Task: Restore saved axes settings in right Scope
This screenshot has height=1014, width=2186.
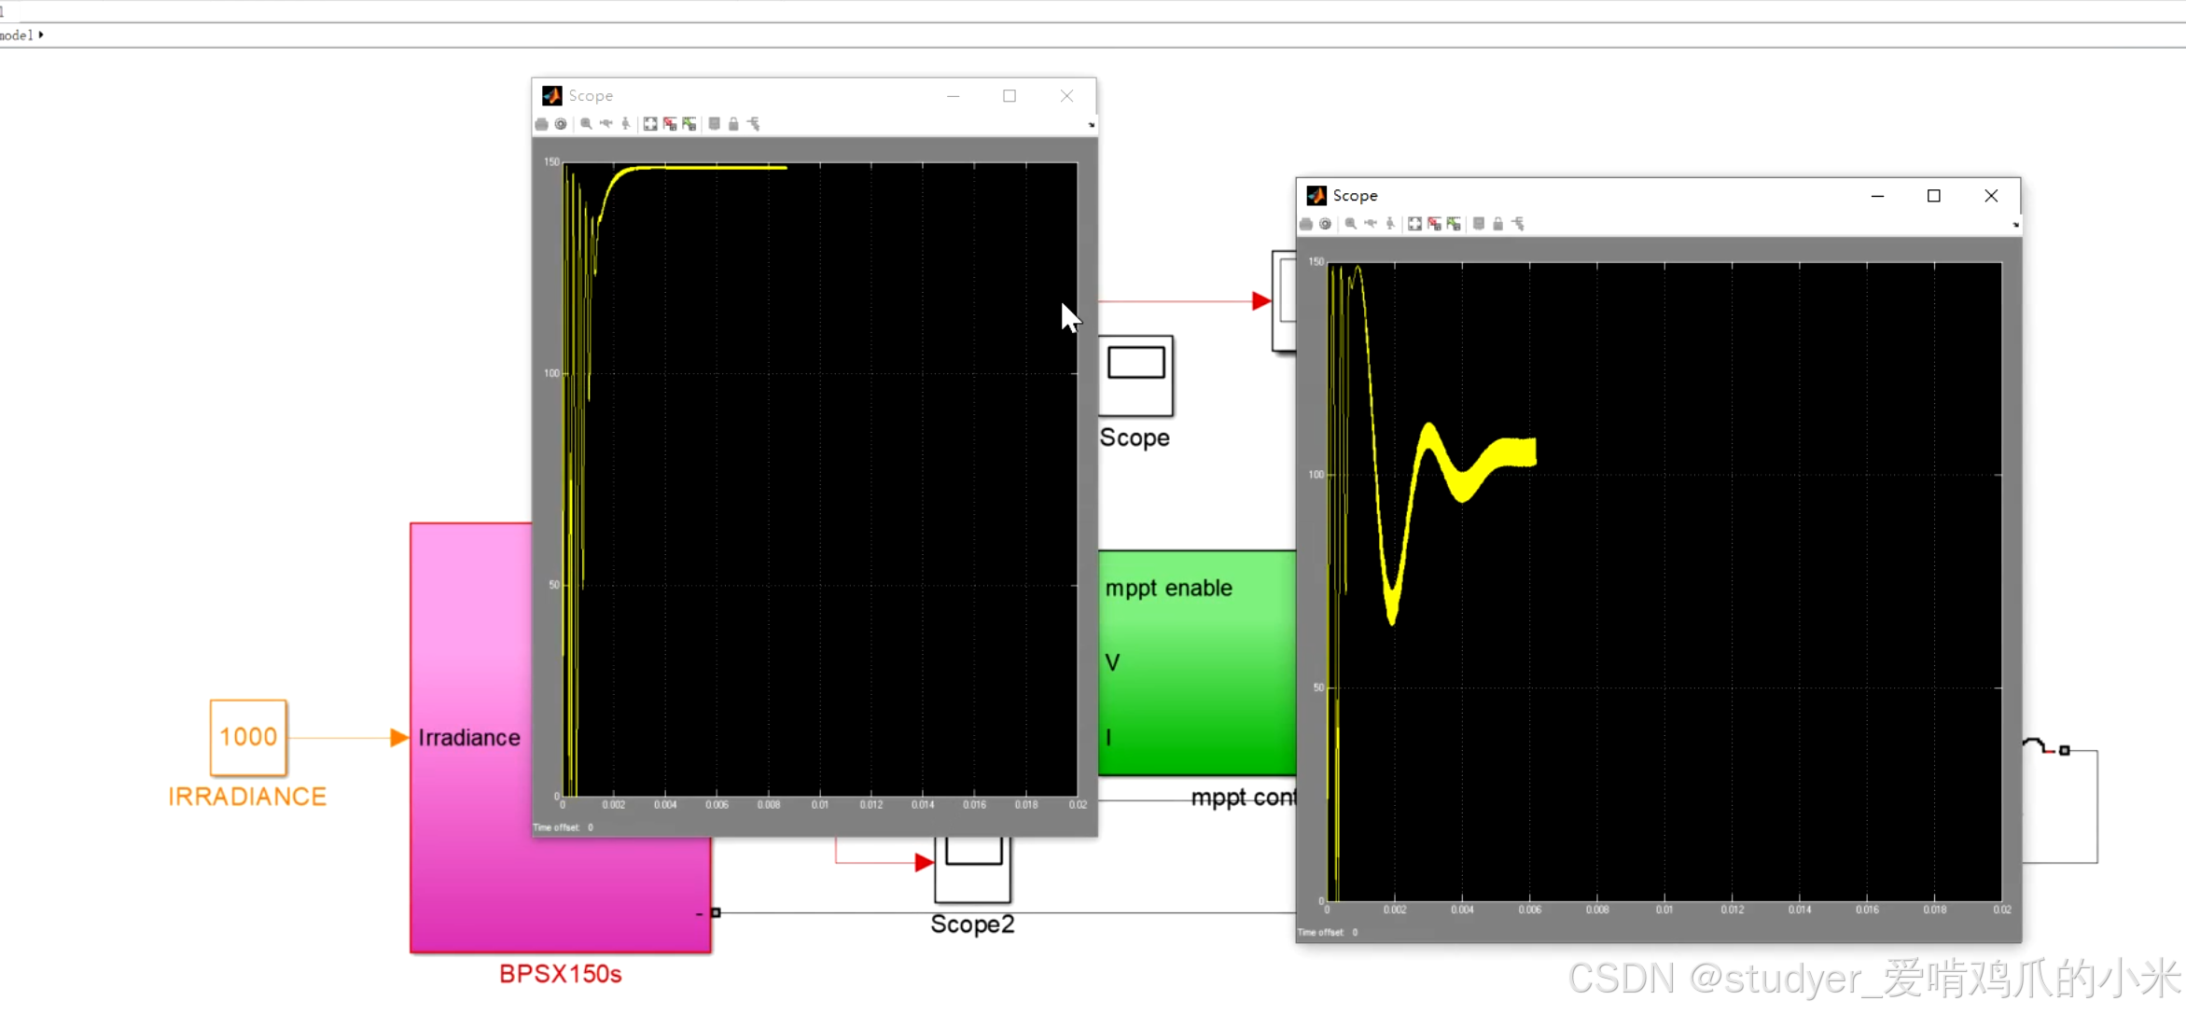Action: 1454,224
